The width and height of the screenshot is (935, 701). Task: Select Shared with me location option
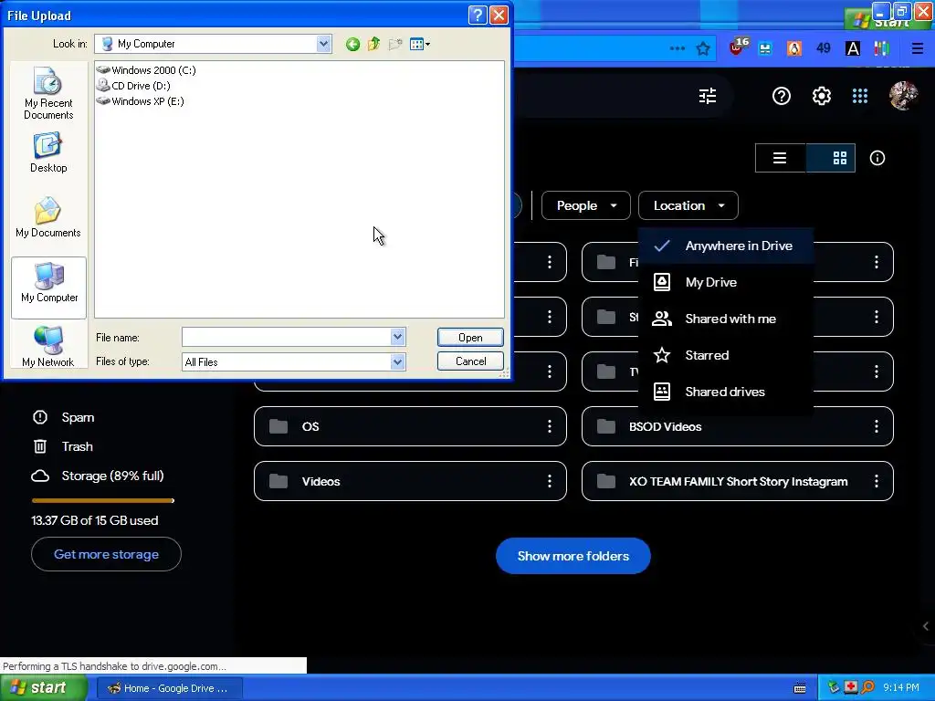tap(726, 319)
